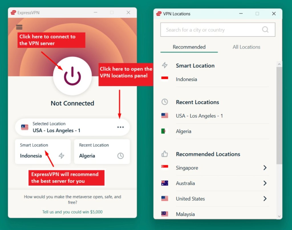Switch to the Recommended tab
This screenshot has width=292, height=230.
(189, 47)
